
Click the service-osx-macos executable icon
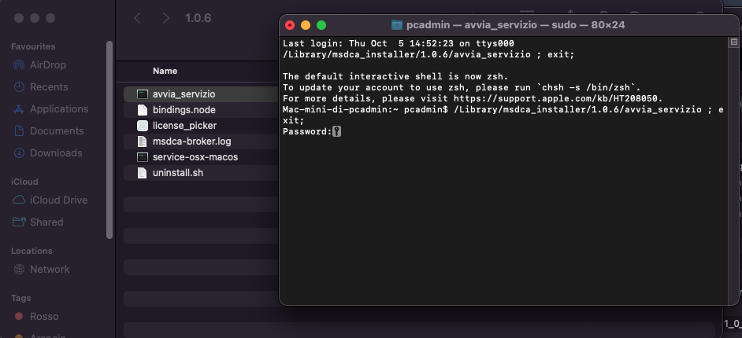[143, 157]
